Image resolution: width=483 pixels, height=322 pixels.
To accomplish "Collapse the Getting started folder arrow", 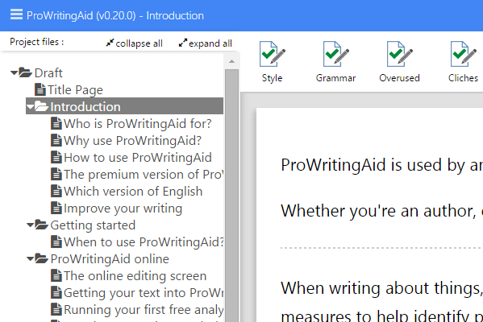I will 30,225.
